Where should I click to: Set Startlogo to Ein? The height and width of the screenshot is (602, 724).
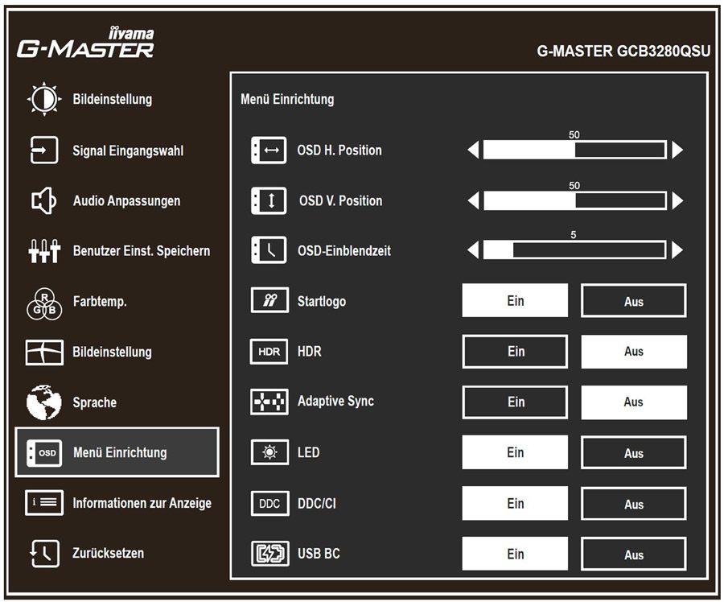(515, 300)
